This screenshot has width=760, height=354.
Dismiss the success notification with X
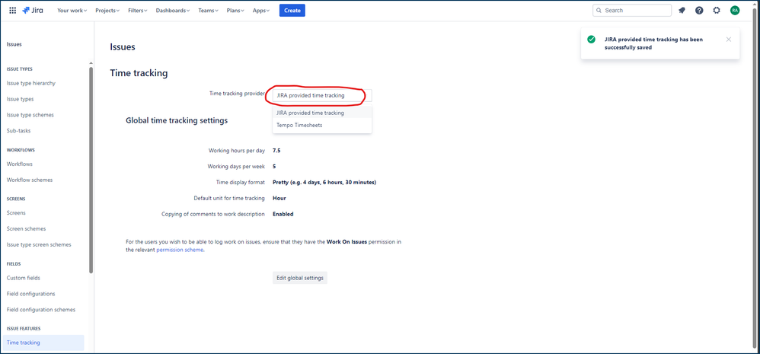[x=729, y=40]
